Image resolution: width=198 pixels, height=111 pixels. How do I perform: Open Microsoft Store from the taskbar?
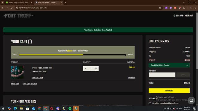[x=28, y=109]
